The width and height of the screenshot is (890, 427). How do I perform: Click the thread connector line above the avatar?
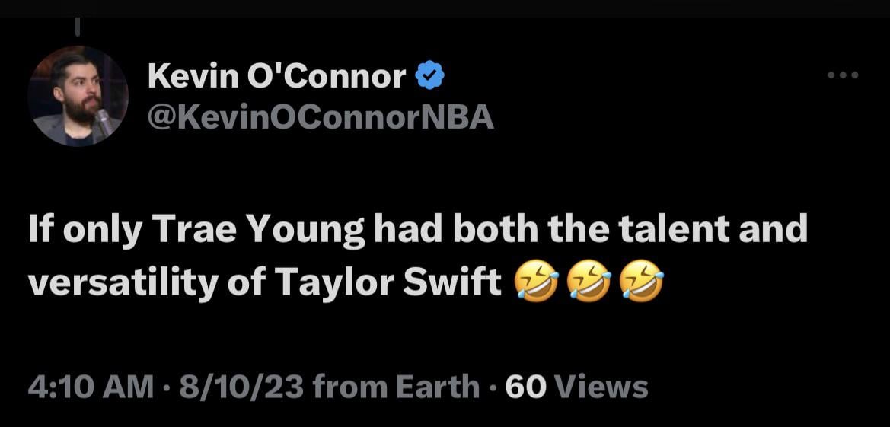(78, 25)
